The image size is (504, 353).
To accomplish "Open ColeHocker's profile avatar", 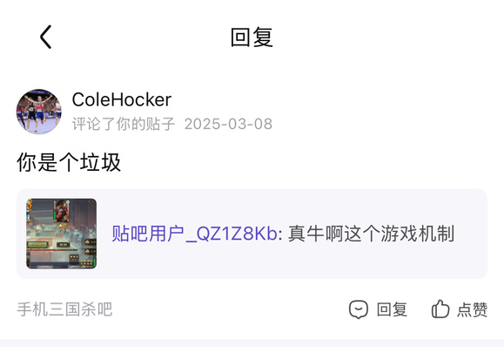I will (39, 112).
